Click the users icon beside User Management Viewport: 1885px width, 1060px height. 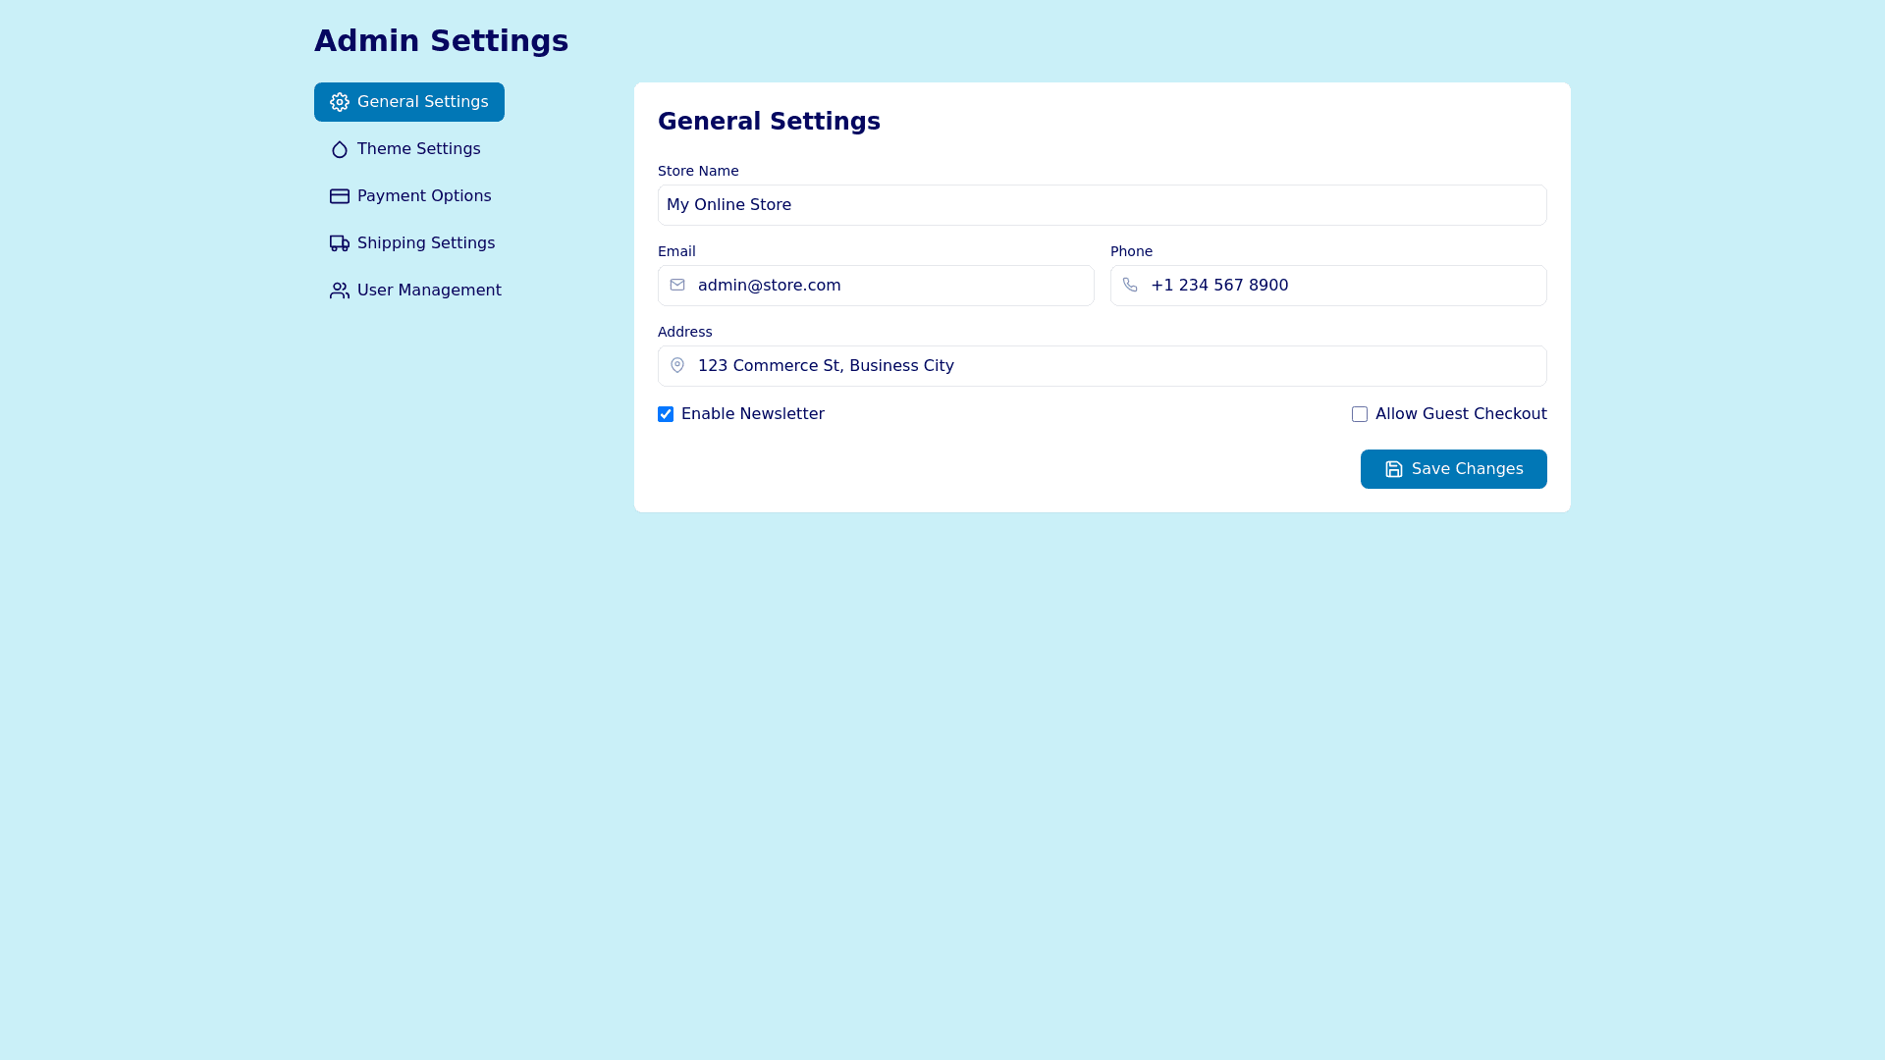click(x=340, y=291)
